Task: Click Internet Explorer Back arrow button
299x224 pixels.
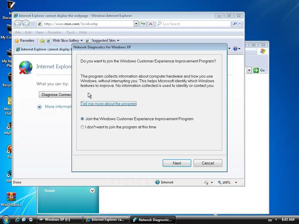Action: [18, 24]
